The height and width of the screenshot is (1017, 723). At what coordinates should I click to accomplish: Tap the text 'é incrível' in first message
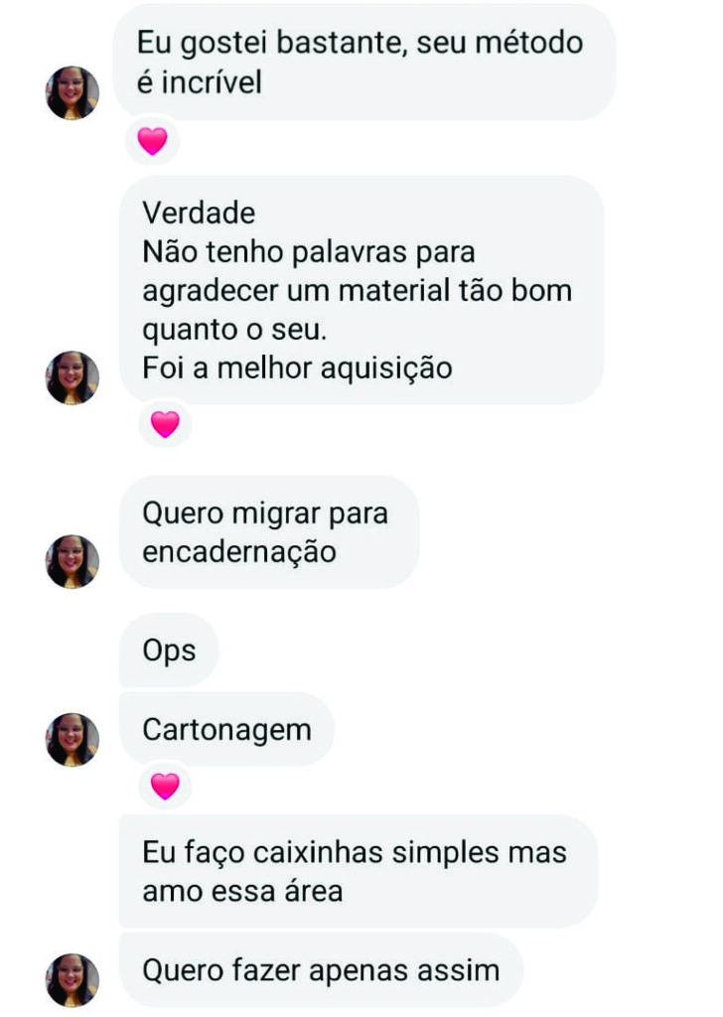click(199, 81)
